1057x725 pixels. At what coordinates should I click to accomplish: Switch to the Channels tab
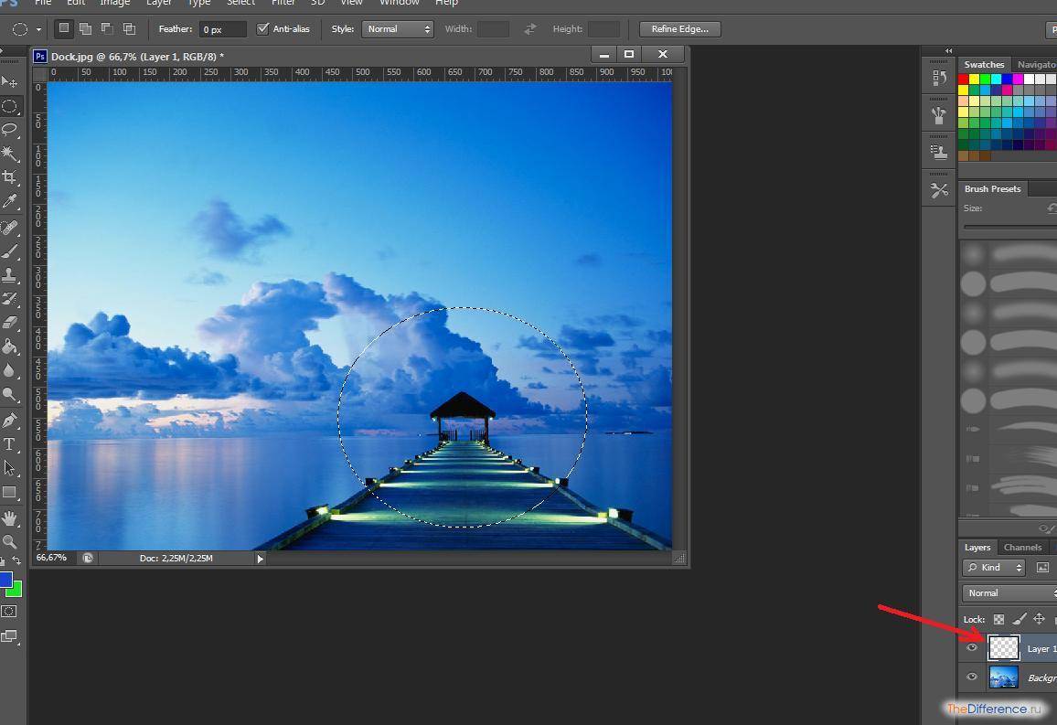[1022, 548]
